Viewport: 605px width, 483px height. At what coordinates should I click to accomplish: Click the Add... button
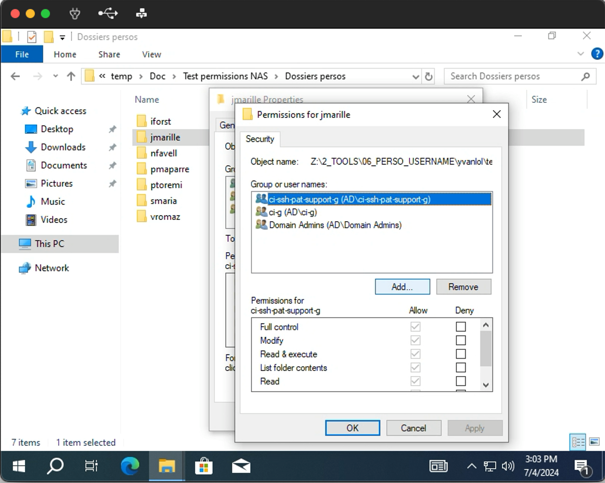click(x=402, y=287)
